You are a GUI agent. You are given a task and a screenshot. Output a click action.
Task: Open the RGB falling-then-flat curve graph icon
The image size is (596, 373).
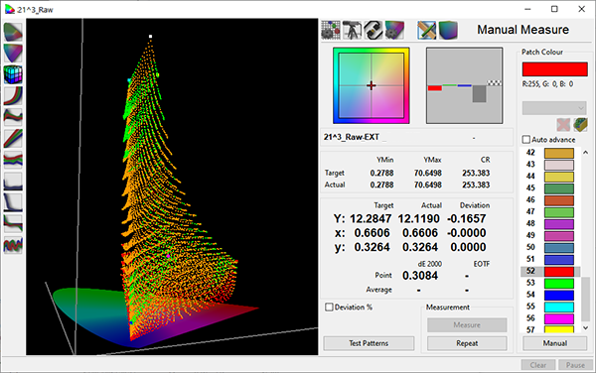pos(13,223)
